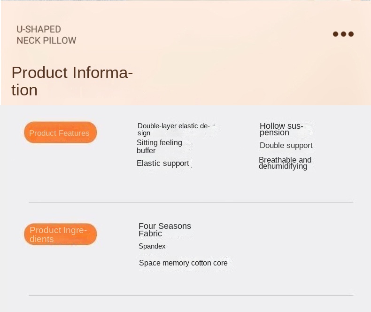The image size is (371, 312).
Task: Click the middle dot of the more-options icon
Action: [x=343, y=34]
